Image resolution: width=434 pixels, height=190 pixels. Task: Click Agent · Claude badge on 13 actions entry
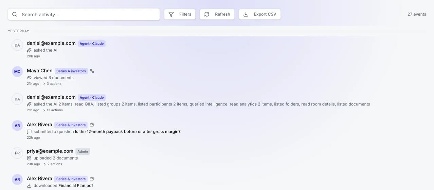pos(92,97)
